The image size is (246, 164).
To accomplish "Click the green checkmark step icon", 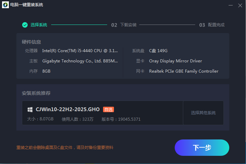I will pyautogui.click(x=25, y=25).
